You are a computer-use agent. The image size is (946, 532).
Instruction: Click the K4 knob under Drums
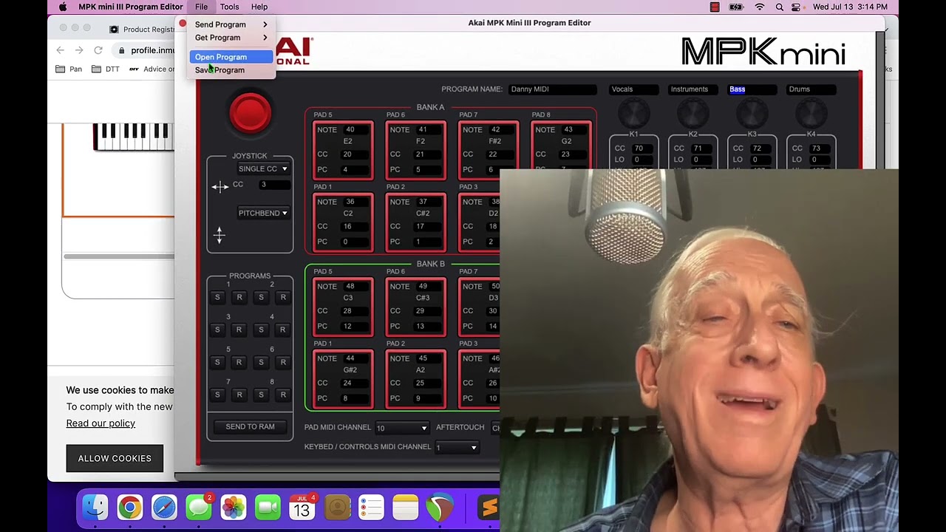tap(811, 114)
